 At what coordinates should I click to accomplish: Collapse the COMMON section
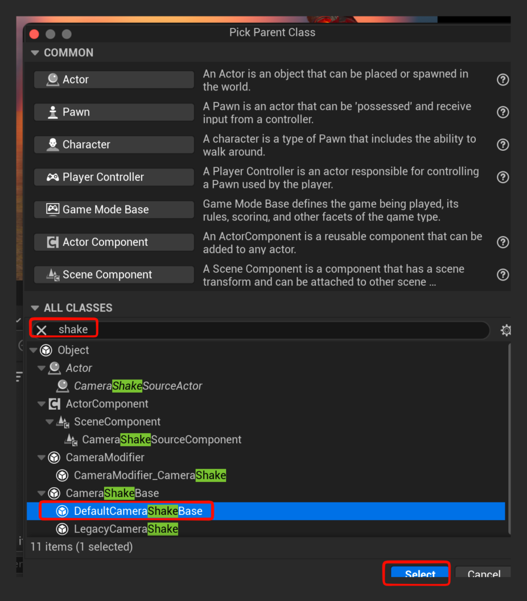tap(35, 53)
